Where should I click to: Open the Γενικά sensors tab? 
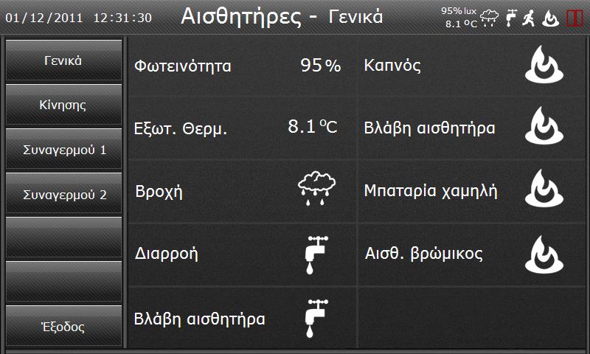(x=63, y=60)
